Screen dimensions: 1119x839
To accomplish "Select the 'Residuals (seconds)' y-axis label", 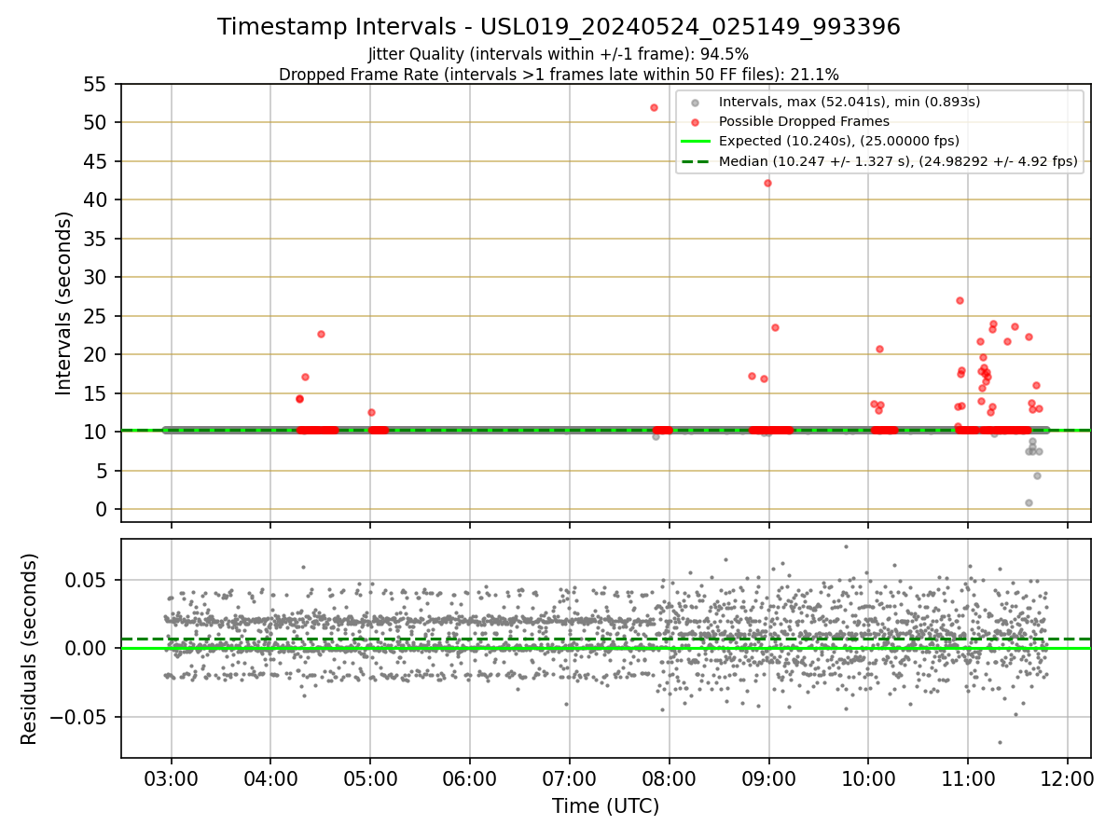I will 30,649.
